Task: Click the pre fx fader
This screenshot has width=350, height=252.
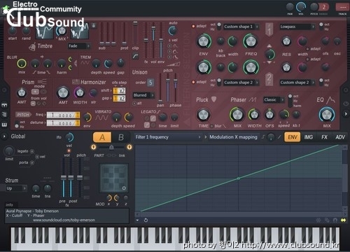Action: 64,177
